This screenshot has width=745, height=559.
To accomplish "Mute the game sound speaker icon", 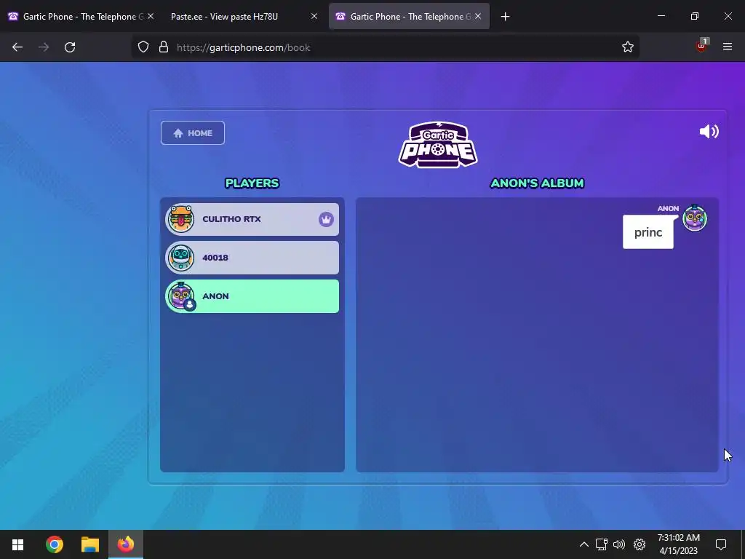I will (709, 132).
